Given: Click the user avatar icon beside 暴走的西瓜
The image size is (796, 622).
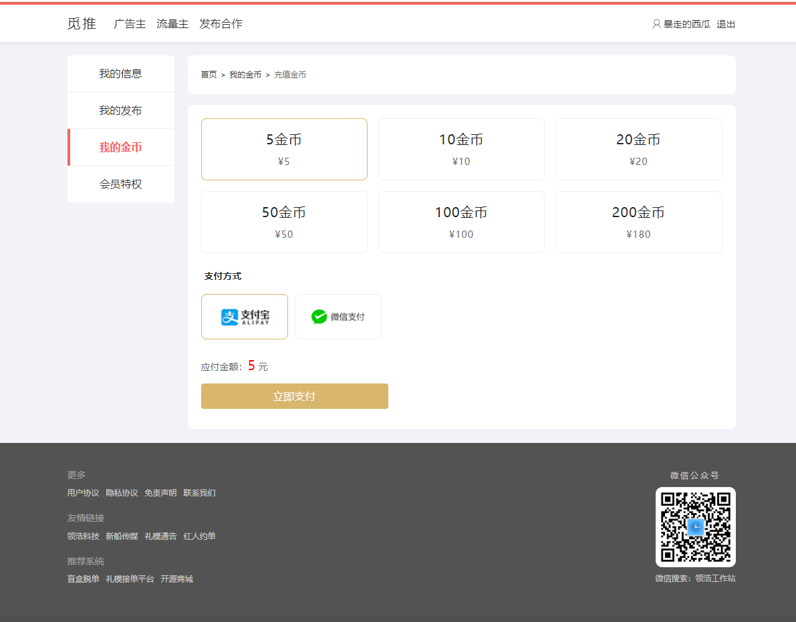Looking at the screenshot, I should coord(656,24).
